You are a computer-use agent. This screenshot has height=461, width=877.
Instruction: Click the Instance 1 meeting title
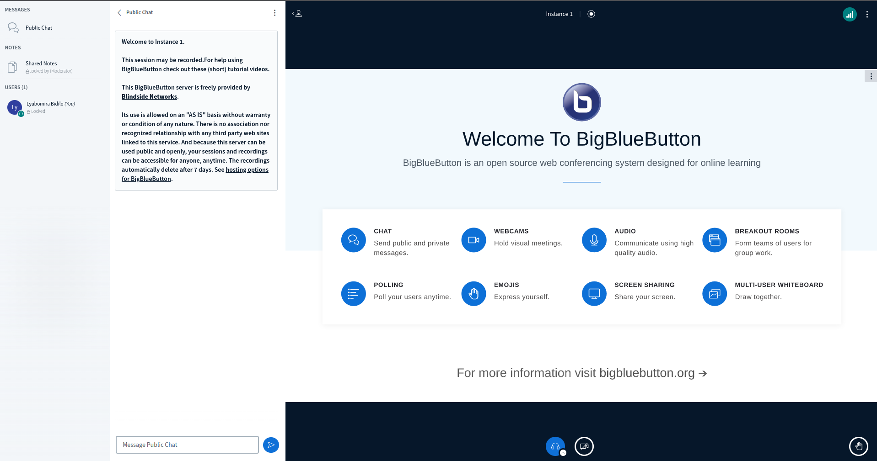tap(559, 14)
